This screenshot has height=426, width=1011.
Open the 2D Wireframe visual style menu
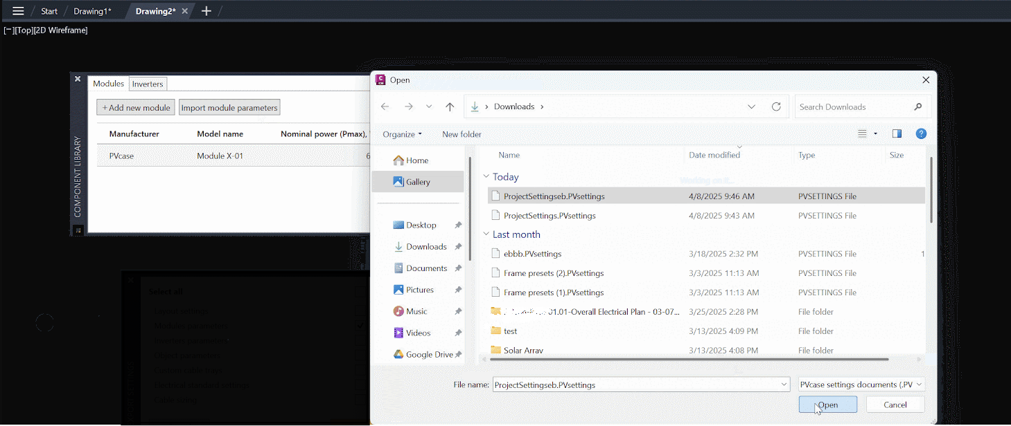point(60,30)
